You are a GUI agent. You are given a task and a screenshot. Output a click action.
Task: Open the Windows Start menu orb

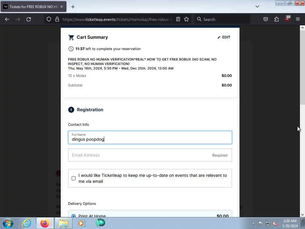coord(8,223)
